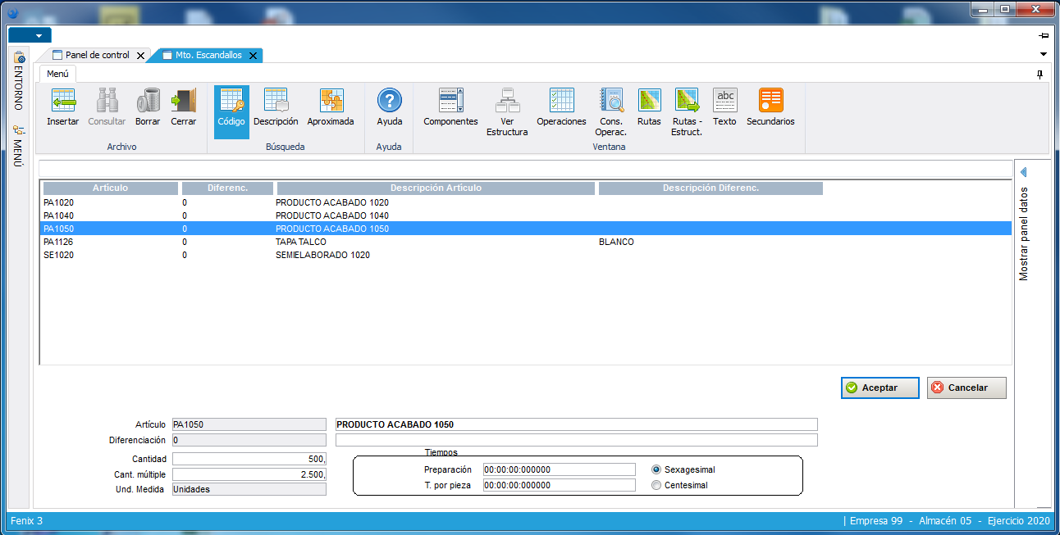Open the blue application dropdown menu

30,35
